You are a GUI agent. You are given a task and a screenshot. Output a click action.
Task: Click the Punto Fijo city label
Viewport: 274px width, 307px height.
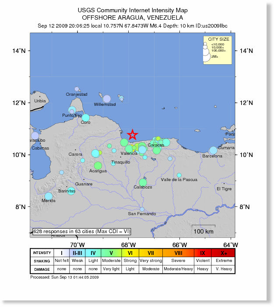(x=72, y=115)
